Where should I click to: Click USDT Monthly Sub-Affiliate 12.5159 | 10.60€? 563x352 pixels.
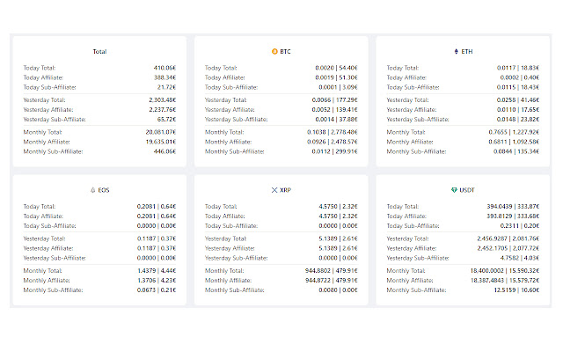click(516, 290)
